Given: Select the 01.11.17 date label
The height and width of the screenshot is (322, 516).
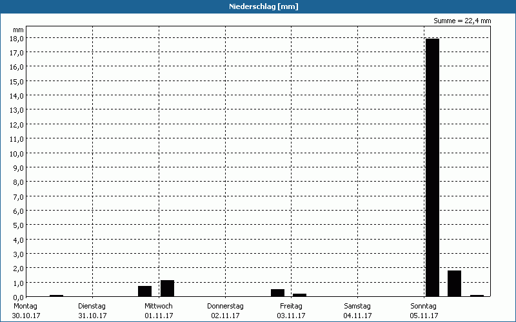Looking at the screenshot, I should [x=159, y=316].
